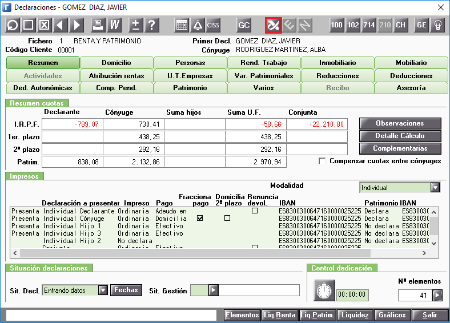
Task: Click the printer toolbar icon
Action: [98, 25]
